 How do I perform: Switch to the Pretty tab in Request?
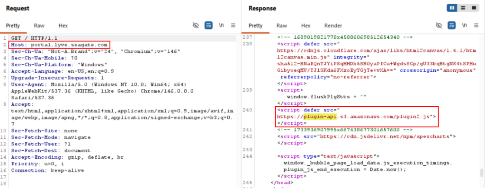(13, 26)
